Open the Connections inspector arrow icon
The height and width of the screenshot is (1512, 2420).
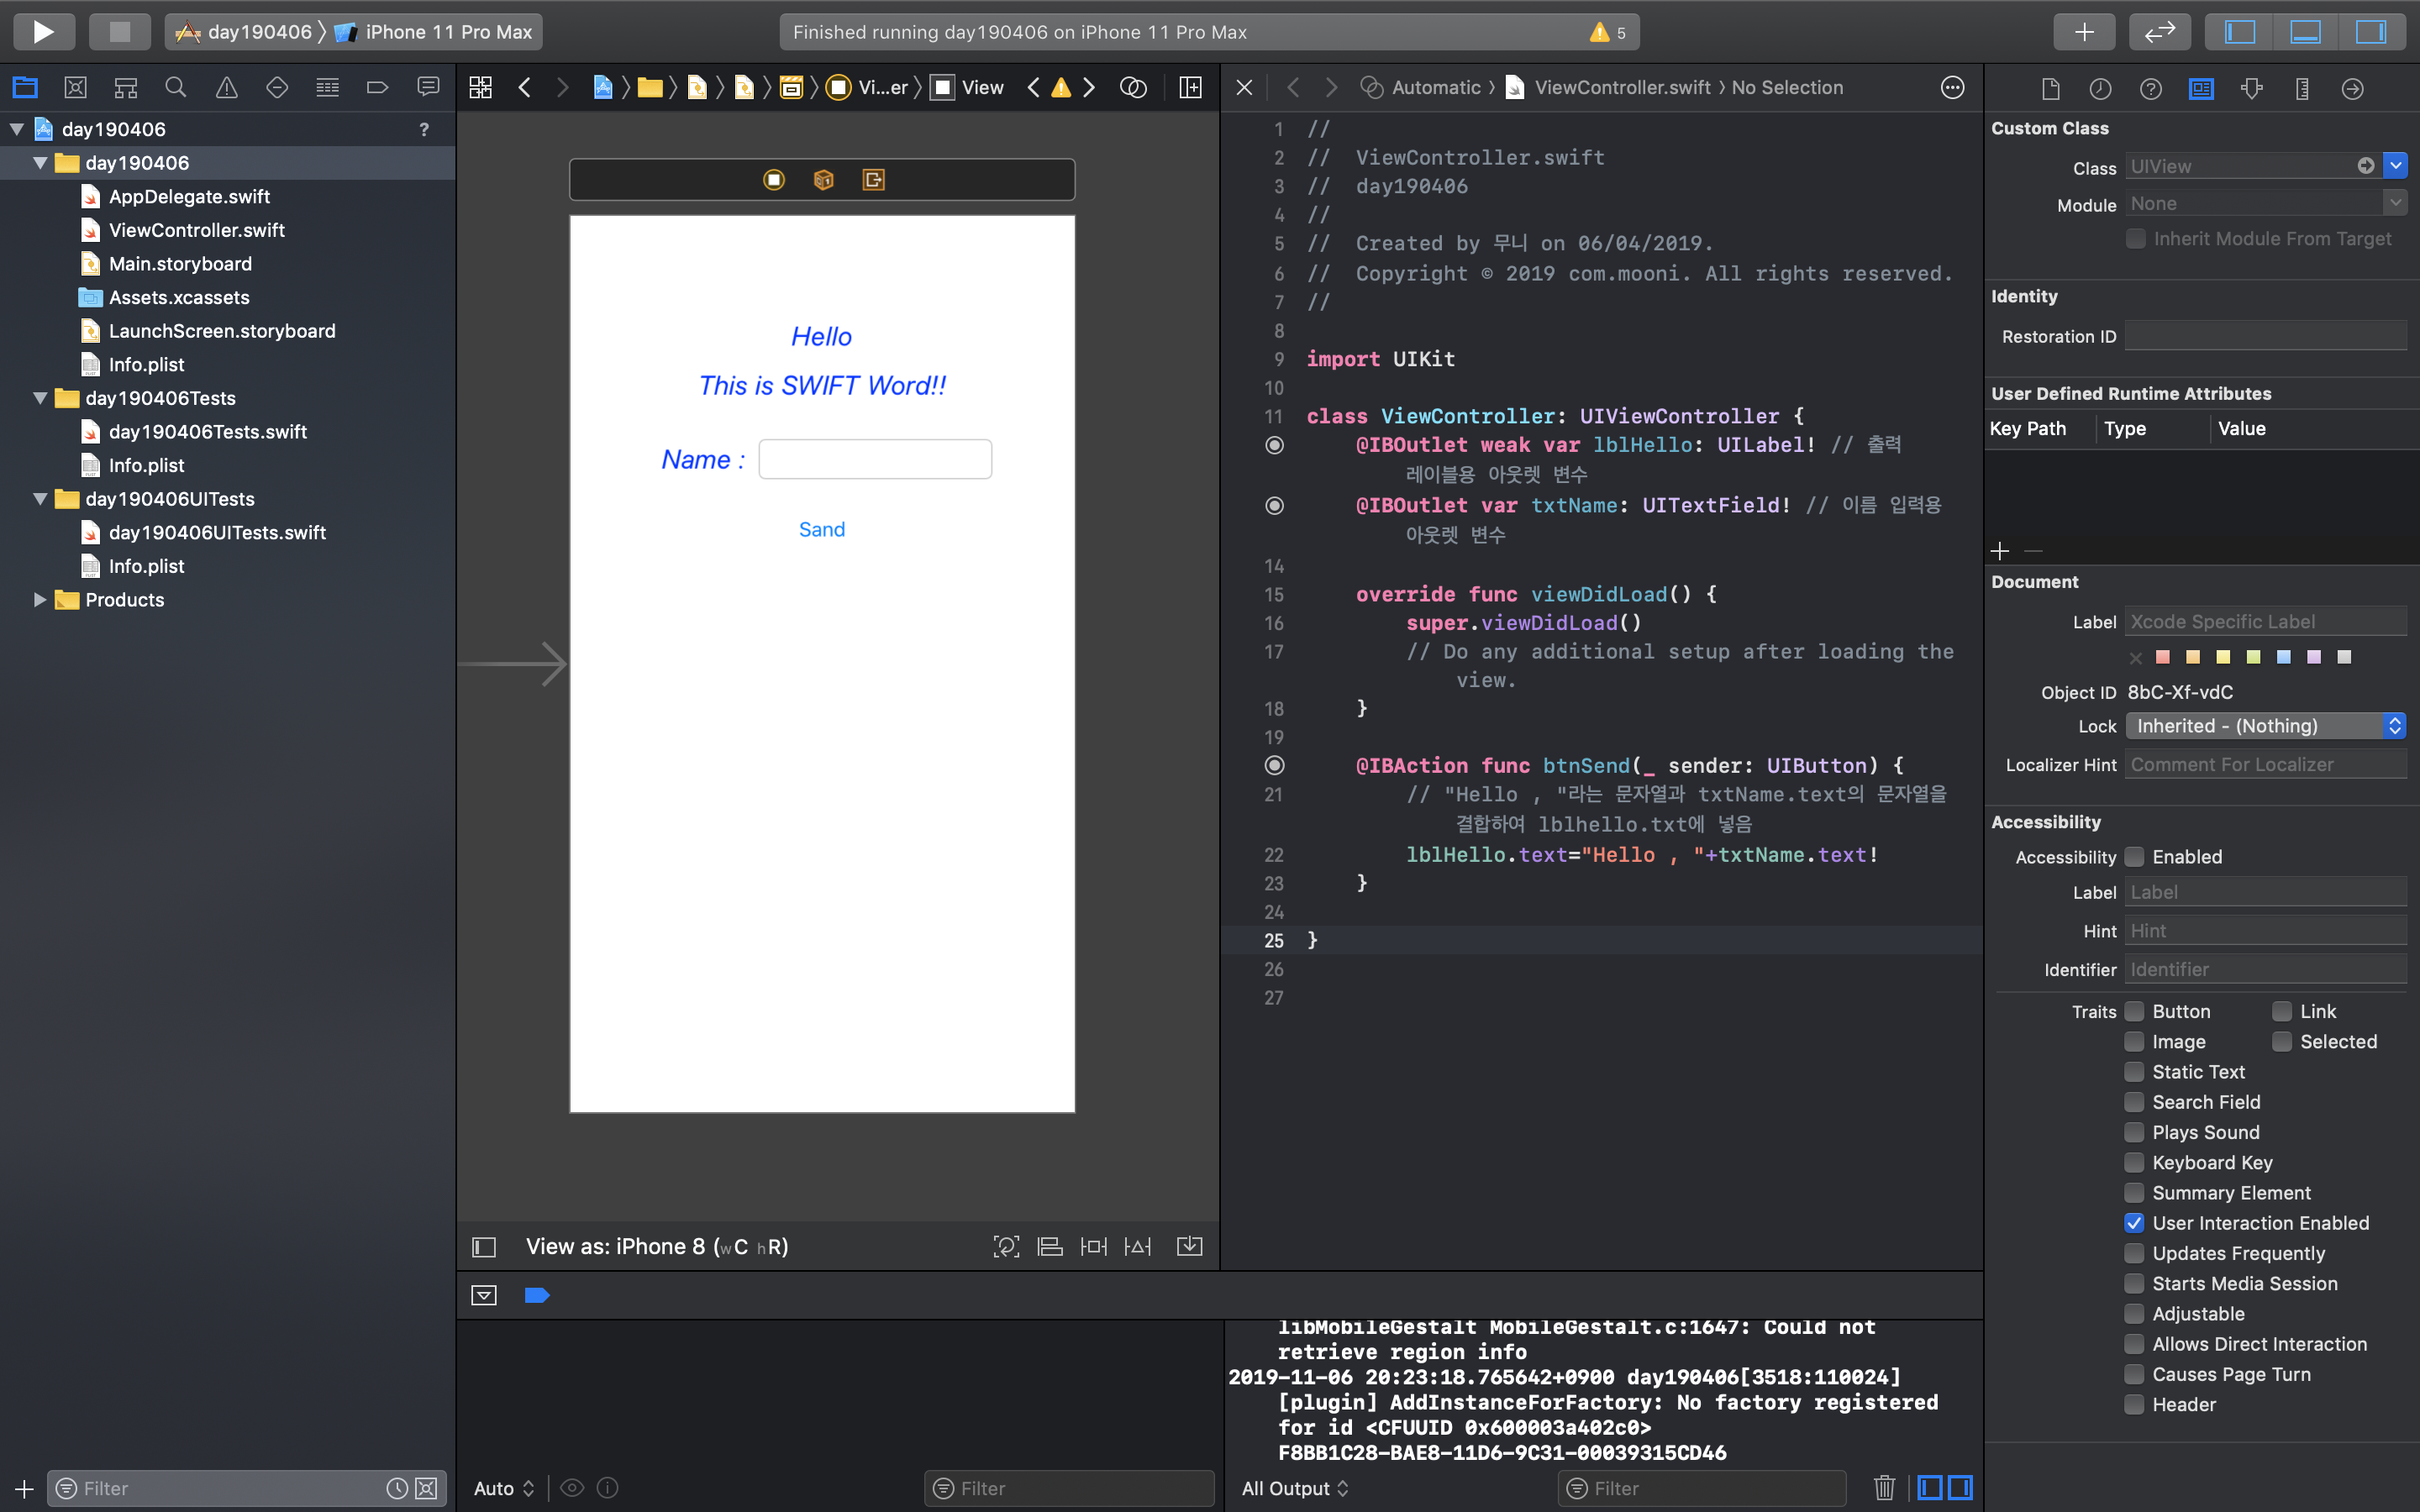[2352, 89]
